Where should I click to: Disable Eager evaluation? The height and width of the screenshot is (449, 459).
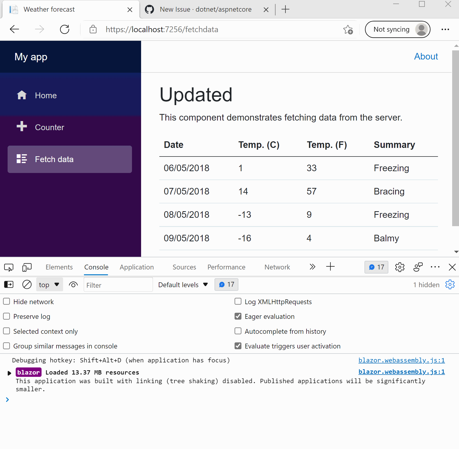point(238,316)
